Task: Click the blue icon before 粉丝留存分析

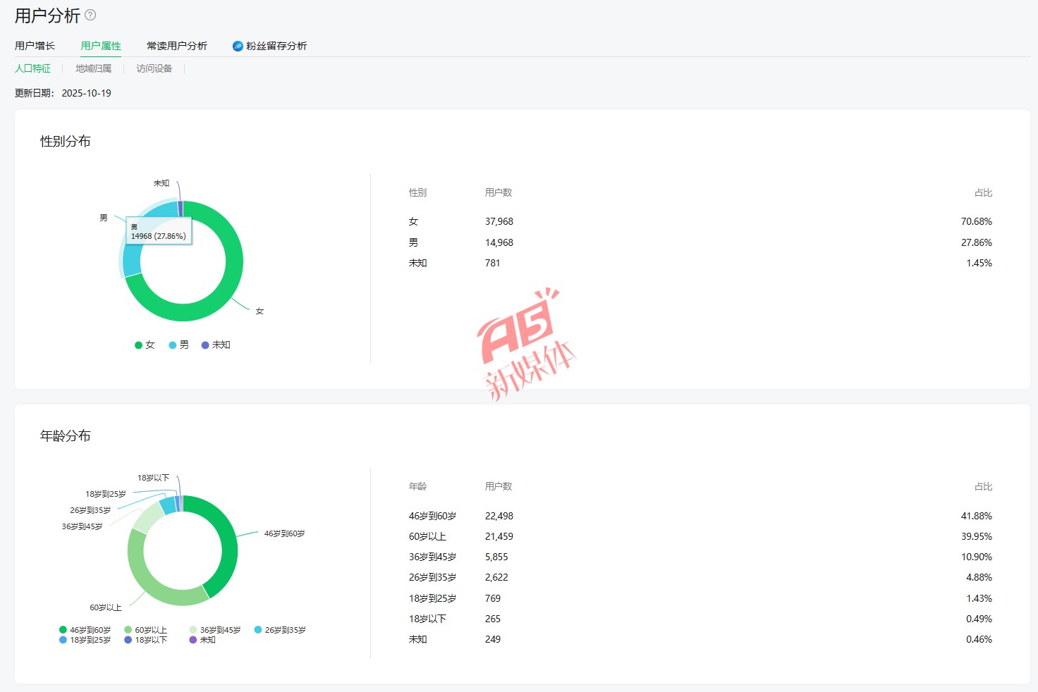Action: click(238, 46)
